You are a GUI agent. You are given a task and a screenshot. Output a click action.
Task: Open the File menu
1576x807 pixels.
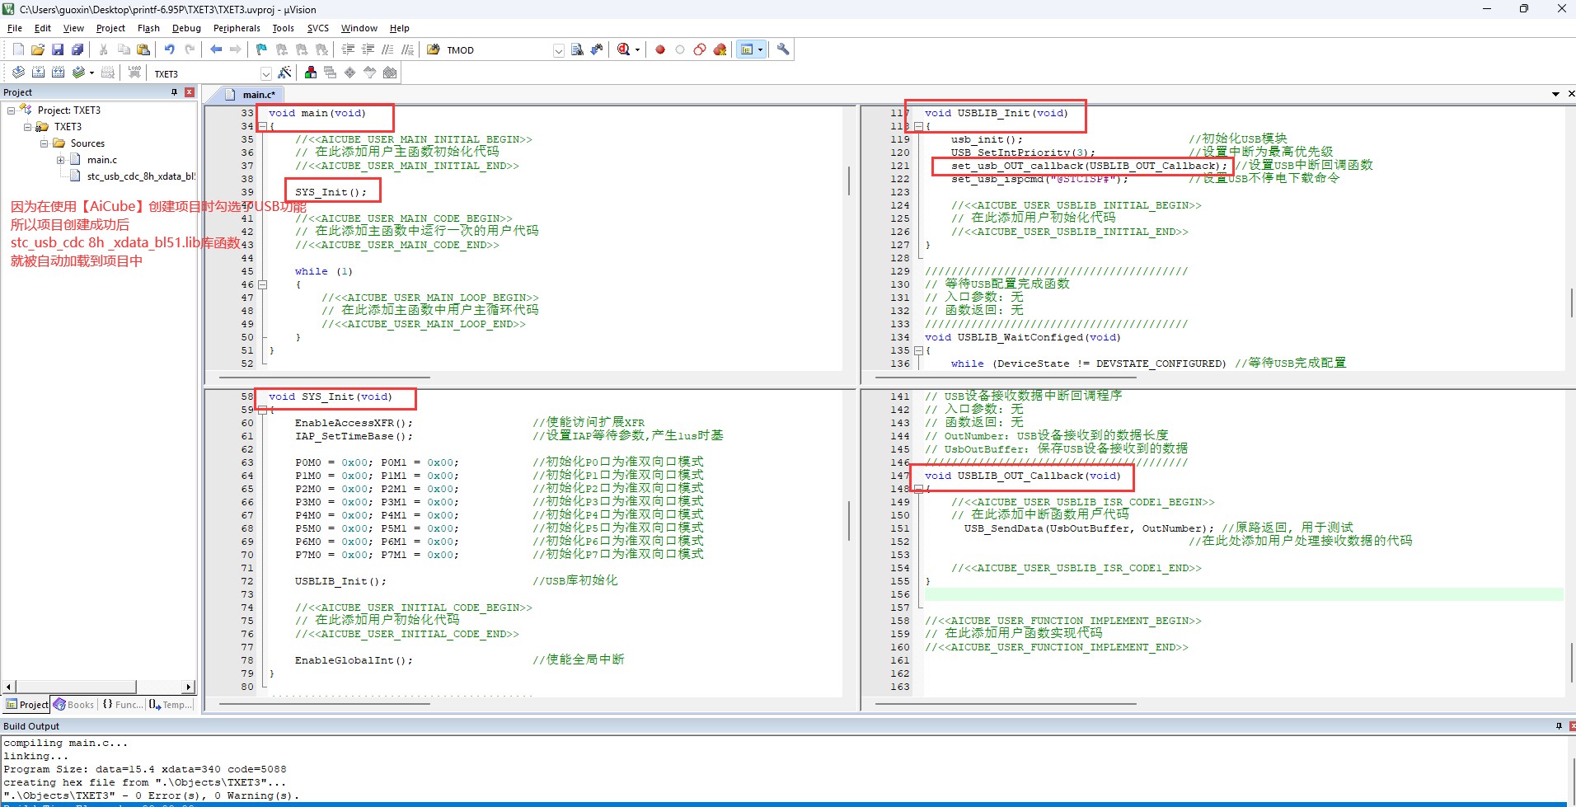(15, 28)
